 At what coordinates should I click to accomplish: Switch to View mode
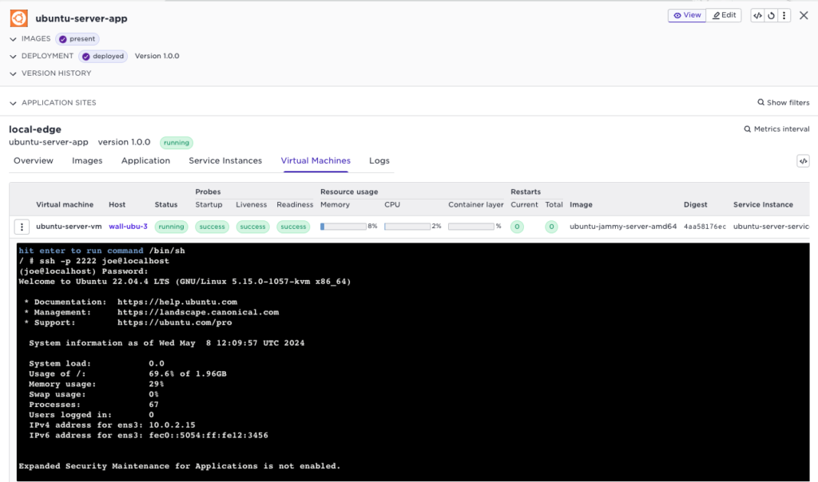point(687,15)
